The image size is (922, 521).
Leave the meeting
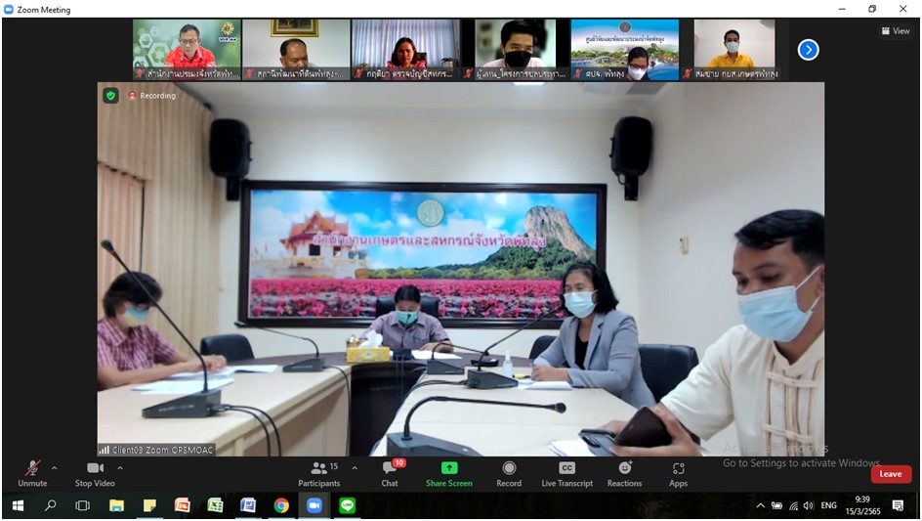(890, 474)
